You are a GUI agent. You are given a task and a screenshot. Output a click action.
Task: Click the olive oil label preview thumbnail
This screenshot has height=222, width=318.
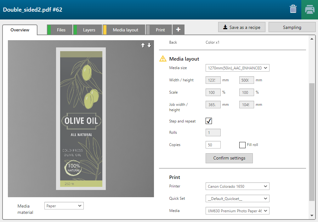(81, 119)
